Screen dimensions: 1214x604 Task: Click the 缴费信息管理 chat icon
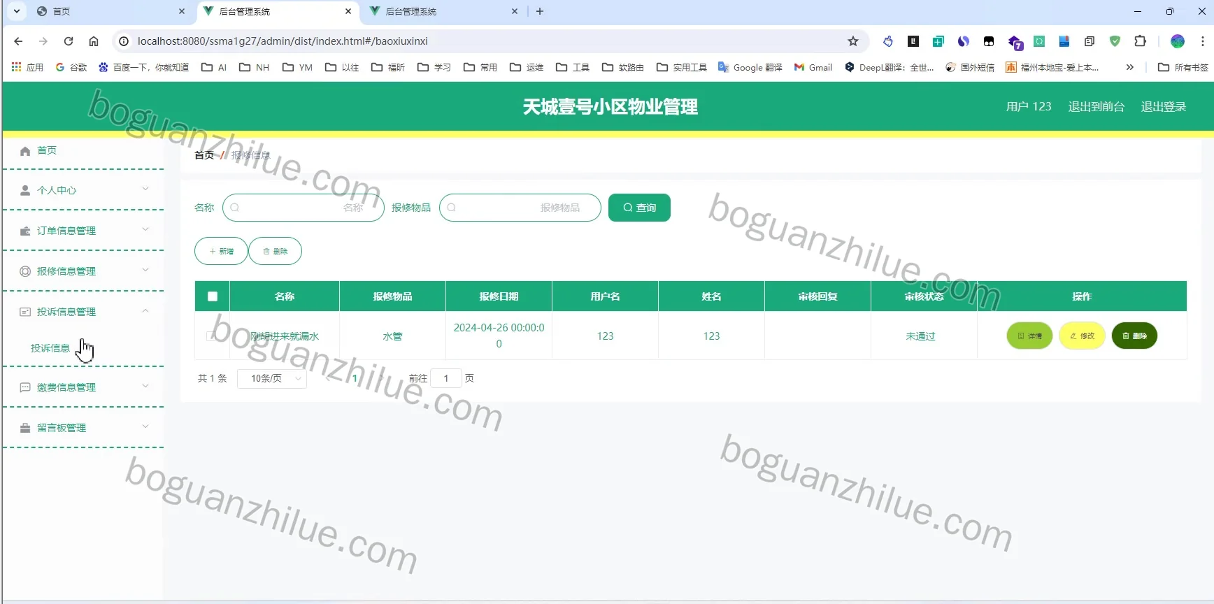point(25,387)
